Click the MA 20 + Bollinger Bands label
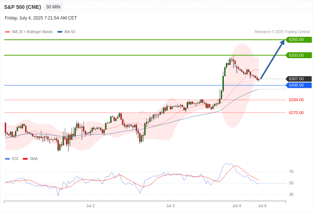The height and width of the screenshot is (212, 313). coord(32,32)
